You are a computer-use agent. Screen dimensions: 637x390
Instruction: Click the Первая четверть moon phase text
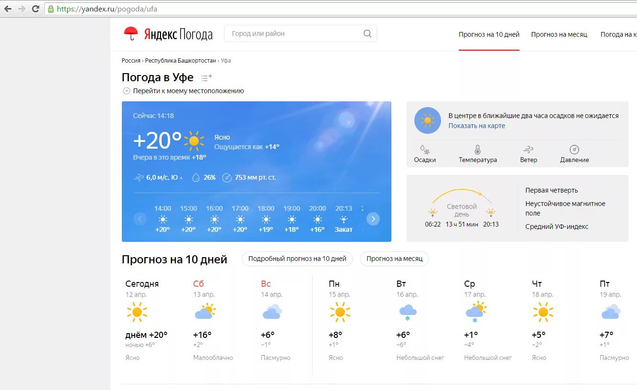point(551,190)
